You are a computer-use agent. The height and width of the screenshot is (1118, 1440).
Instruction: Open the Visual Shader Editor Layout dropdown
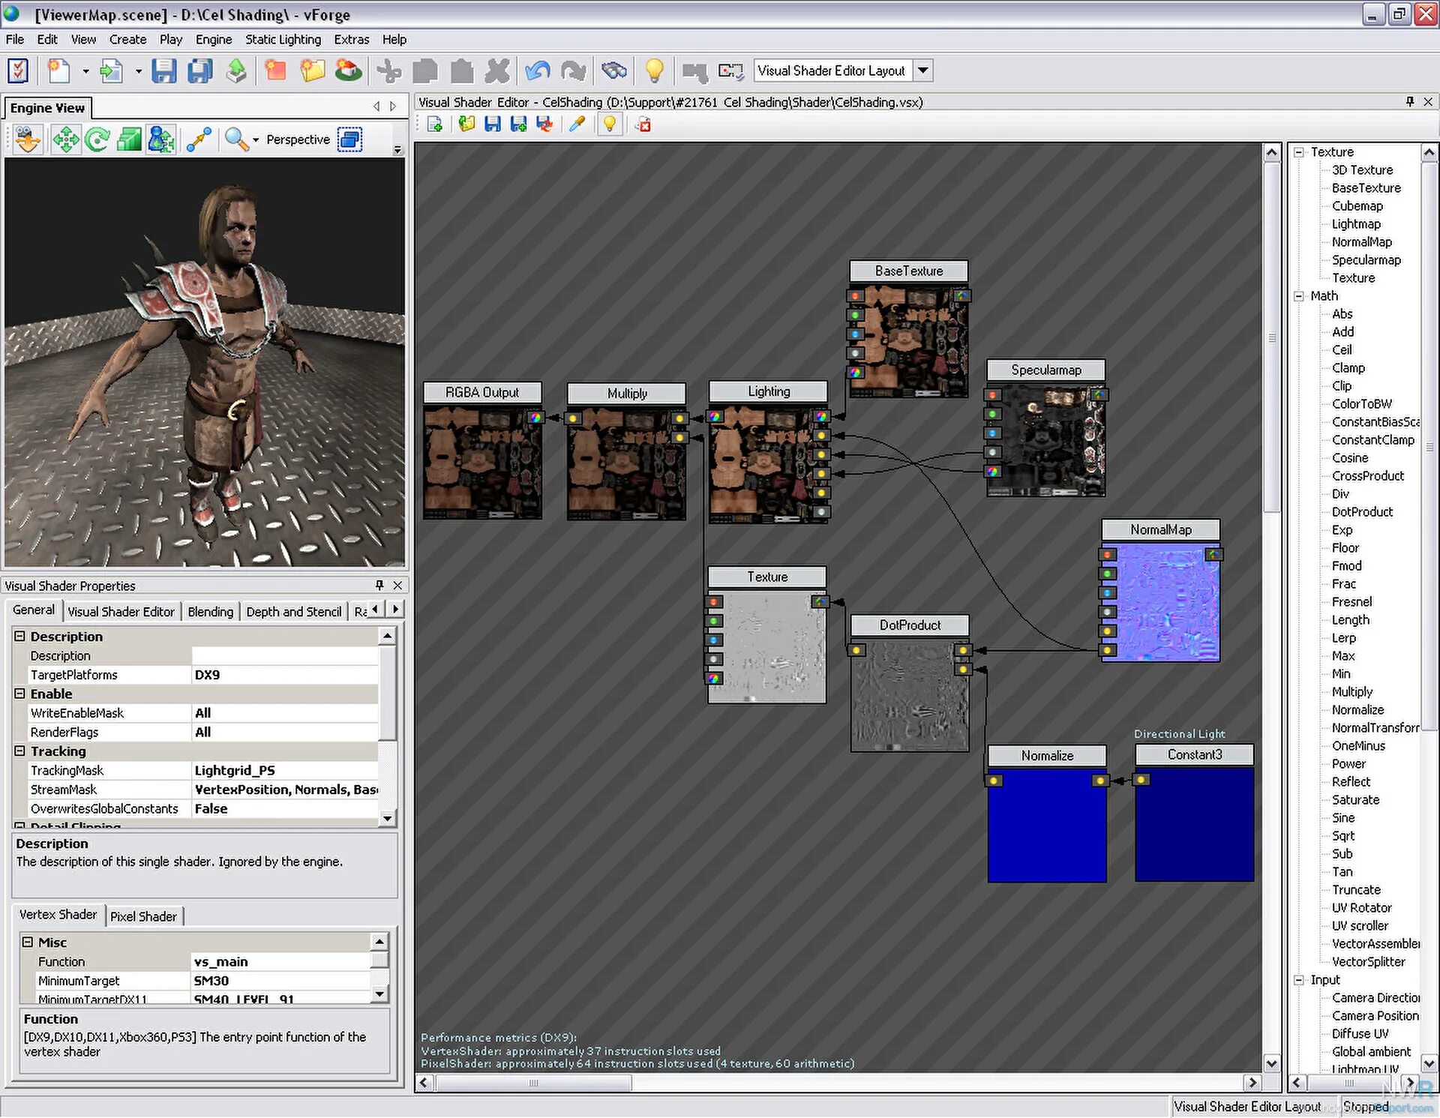[x=923, y=70]
